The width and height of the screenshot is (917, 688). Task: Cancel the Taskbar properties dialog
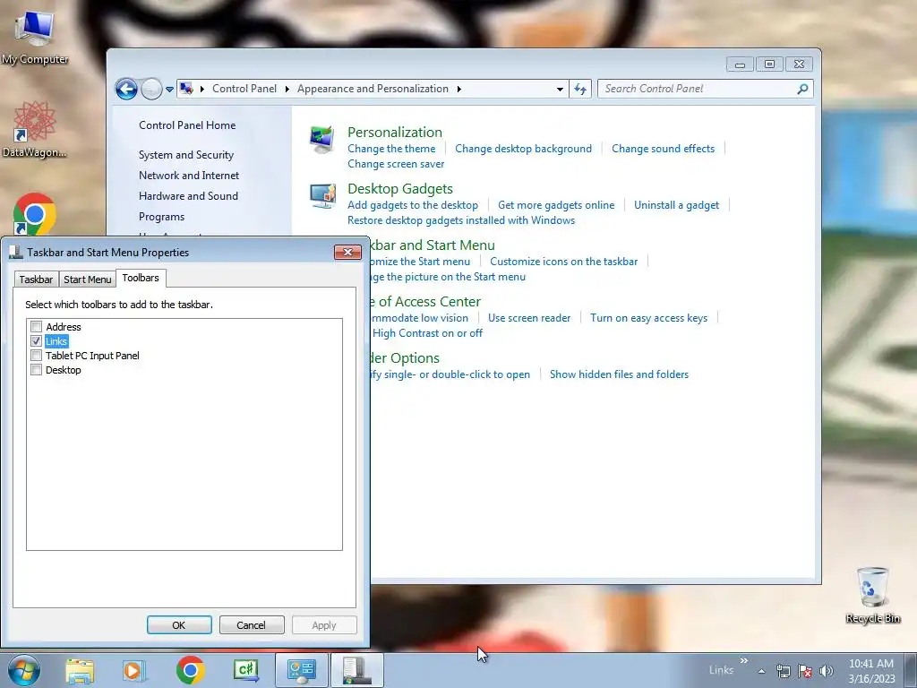(252, 624)
